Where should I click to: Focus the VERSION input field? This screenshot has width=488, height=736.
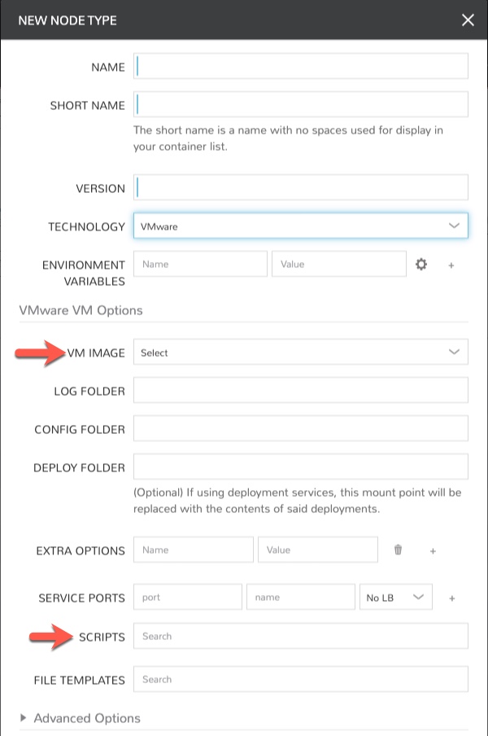coord(301,187)
